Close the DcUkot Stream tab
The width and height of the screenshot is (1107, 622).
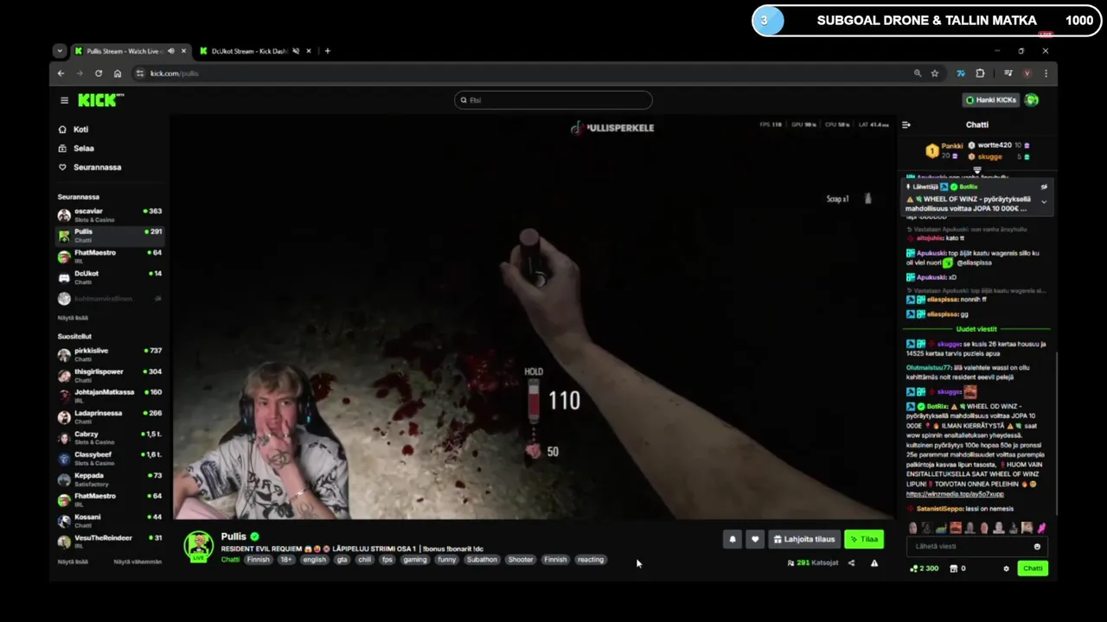tap(309, 51)
